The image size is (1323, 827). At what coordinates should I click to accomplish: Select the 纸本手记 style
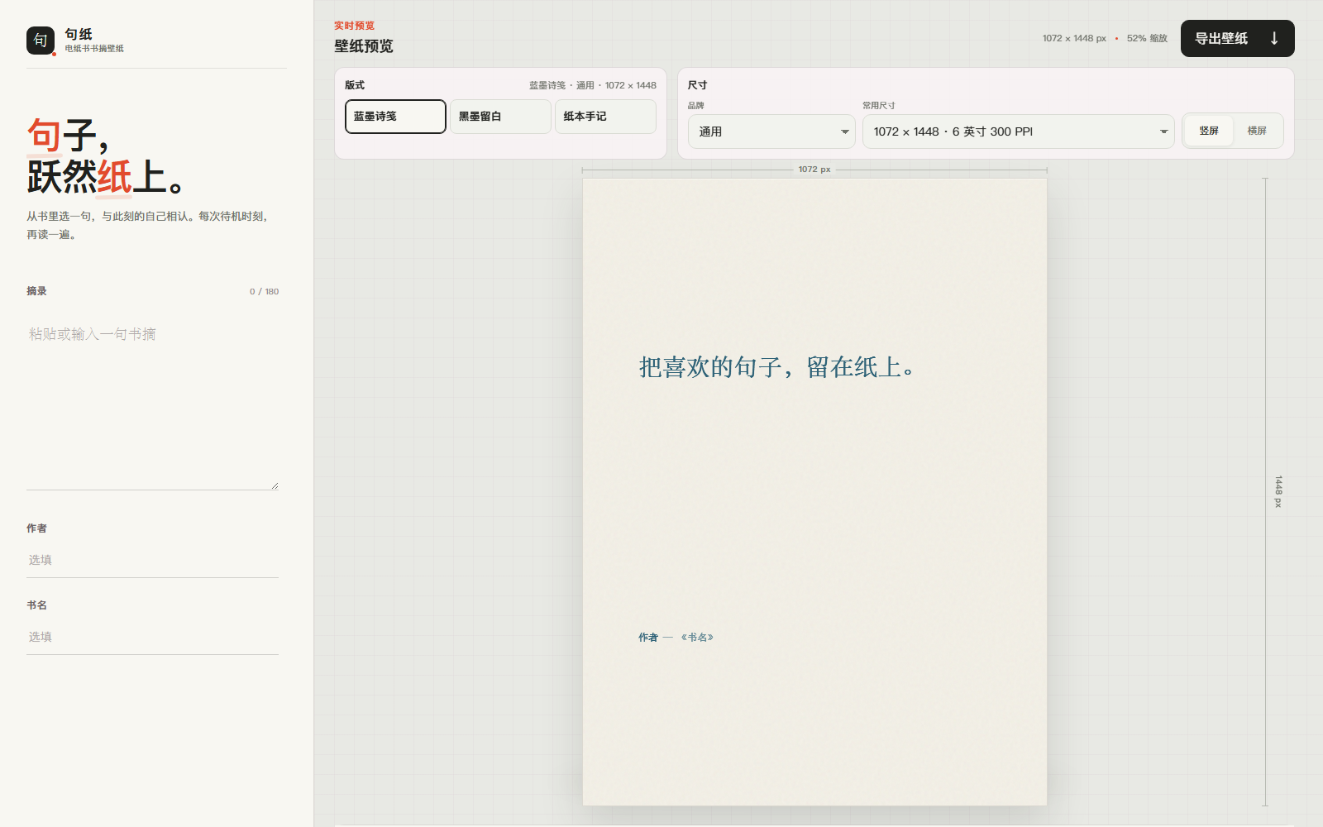tap(605, 117)
